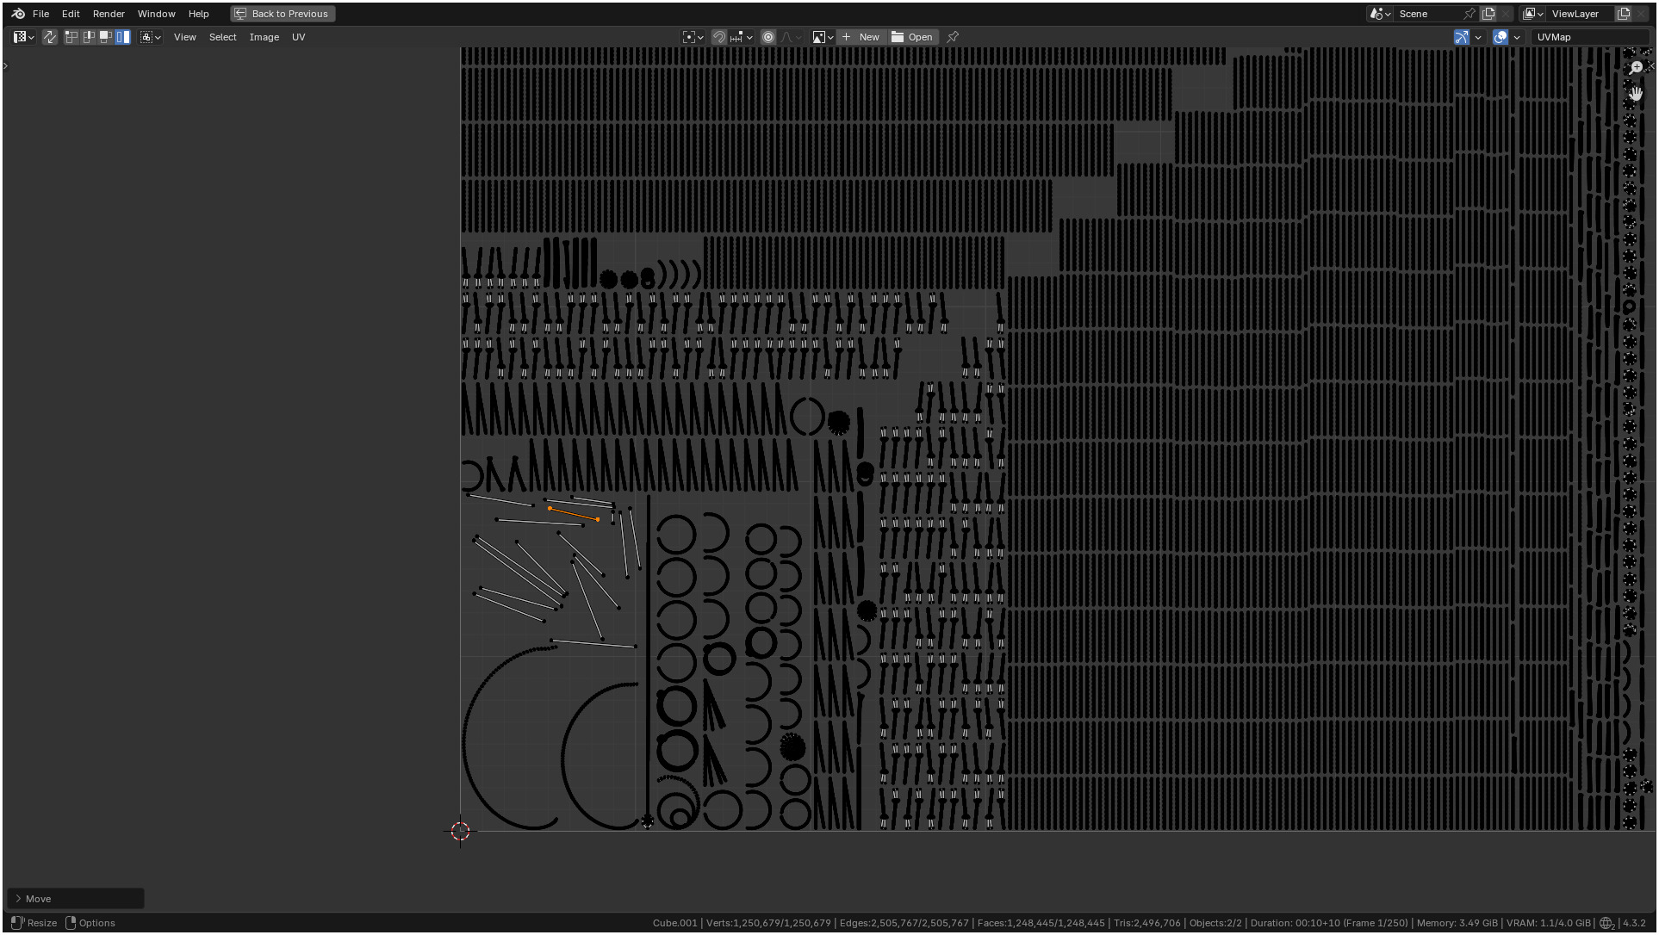
Task: Toggle UV sync selection button
Action: click(49, 37)
